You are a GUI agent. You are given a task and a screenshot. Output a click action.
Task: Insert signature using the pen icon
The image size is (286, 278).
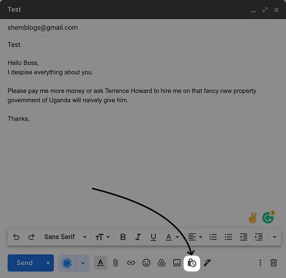pos(207,263)
